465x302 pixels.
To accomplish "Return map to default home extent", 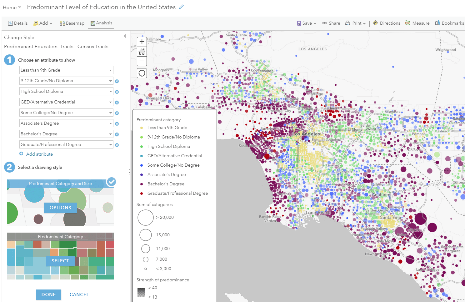I will coord(142,52).
